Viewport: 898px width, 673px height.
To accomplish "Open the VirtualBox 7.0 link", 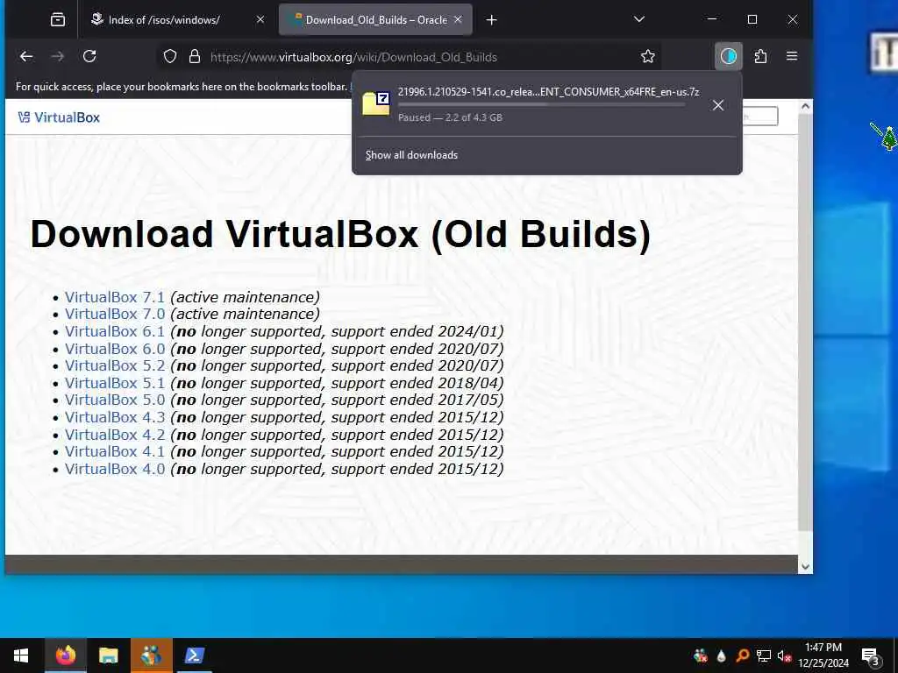I will [x=115, y=315].
